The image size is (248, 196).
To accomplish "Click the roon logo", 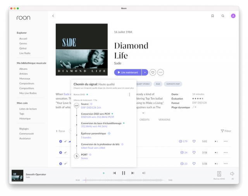I will pos(23,18).
